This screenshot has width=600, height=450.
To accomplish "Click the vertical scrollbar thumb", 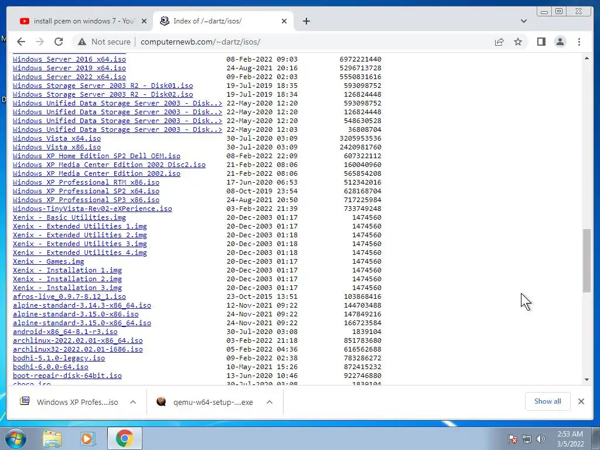I will pos(586,261).
